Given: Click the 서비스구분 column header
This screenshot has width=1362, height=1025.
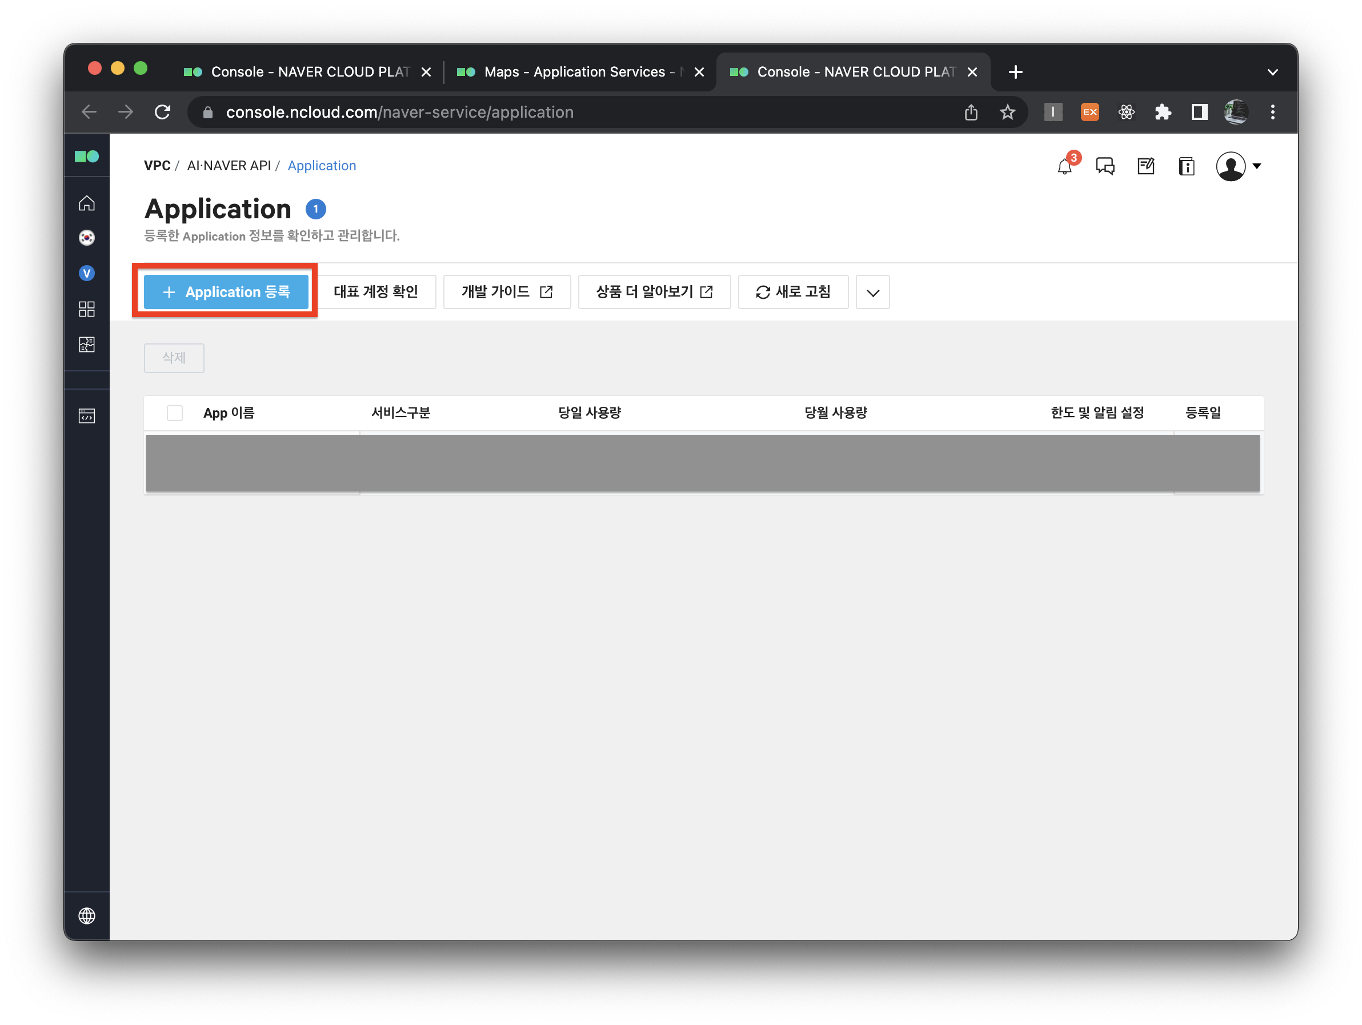Looking at the screenshot, I should [x=400, y=413].
